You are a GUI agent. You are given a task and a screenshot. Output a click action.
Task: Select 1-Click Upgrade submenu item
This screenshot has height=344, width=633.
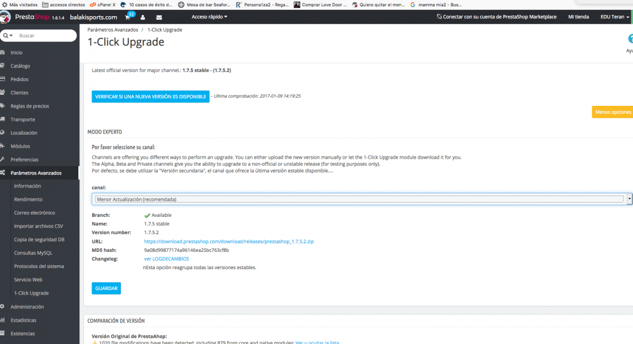pyautogui.click(x=31, y=293)
